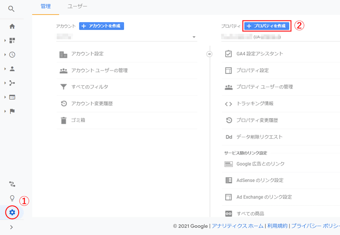Viewport: 340px width, 235px height.
Task: Click the column link arrow circle
Action: click(x=209, y=54)
